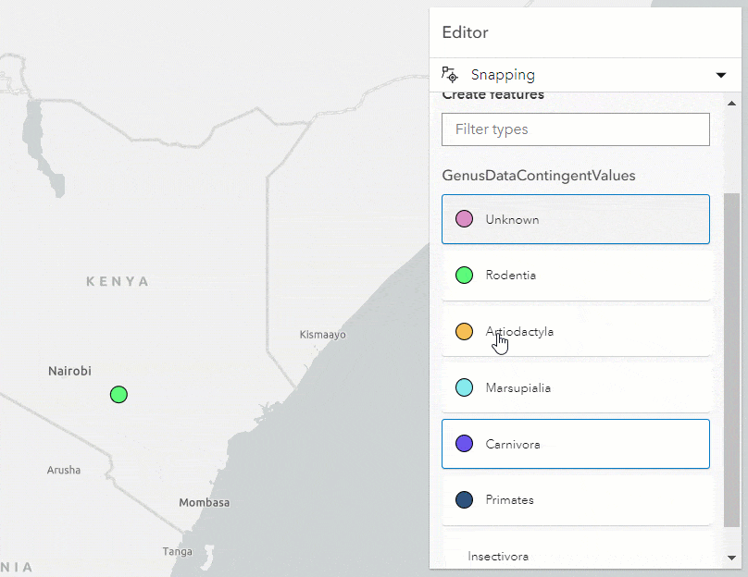Screen dimensions: 748x577
Task: Click the Editor panel title
Action: pyautogui.click(x=465, y=32)
